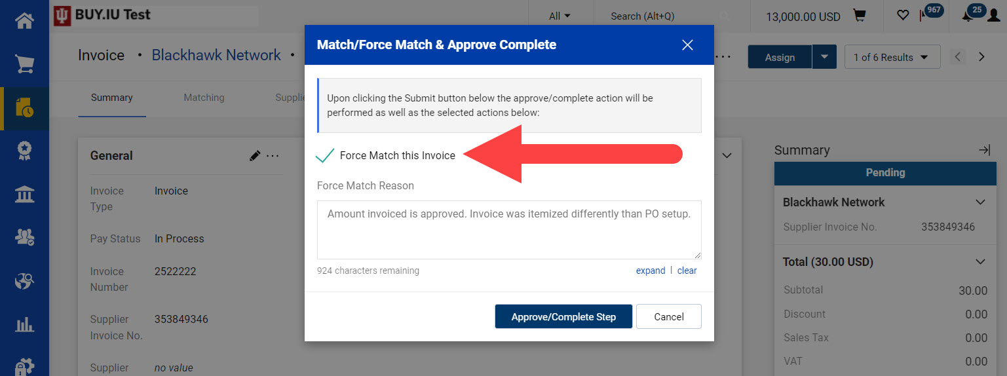Viewport: 1007px width, 376px height.
Task: Collapse the Total (30.00 USD) section
Action: coord(980,262)
